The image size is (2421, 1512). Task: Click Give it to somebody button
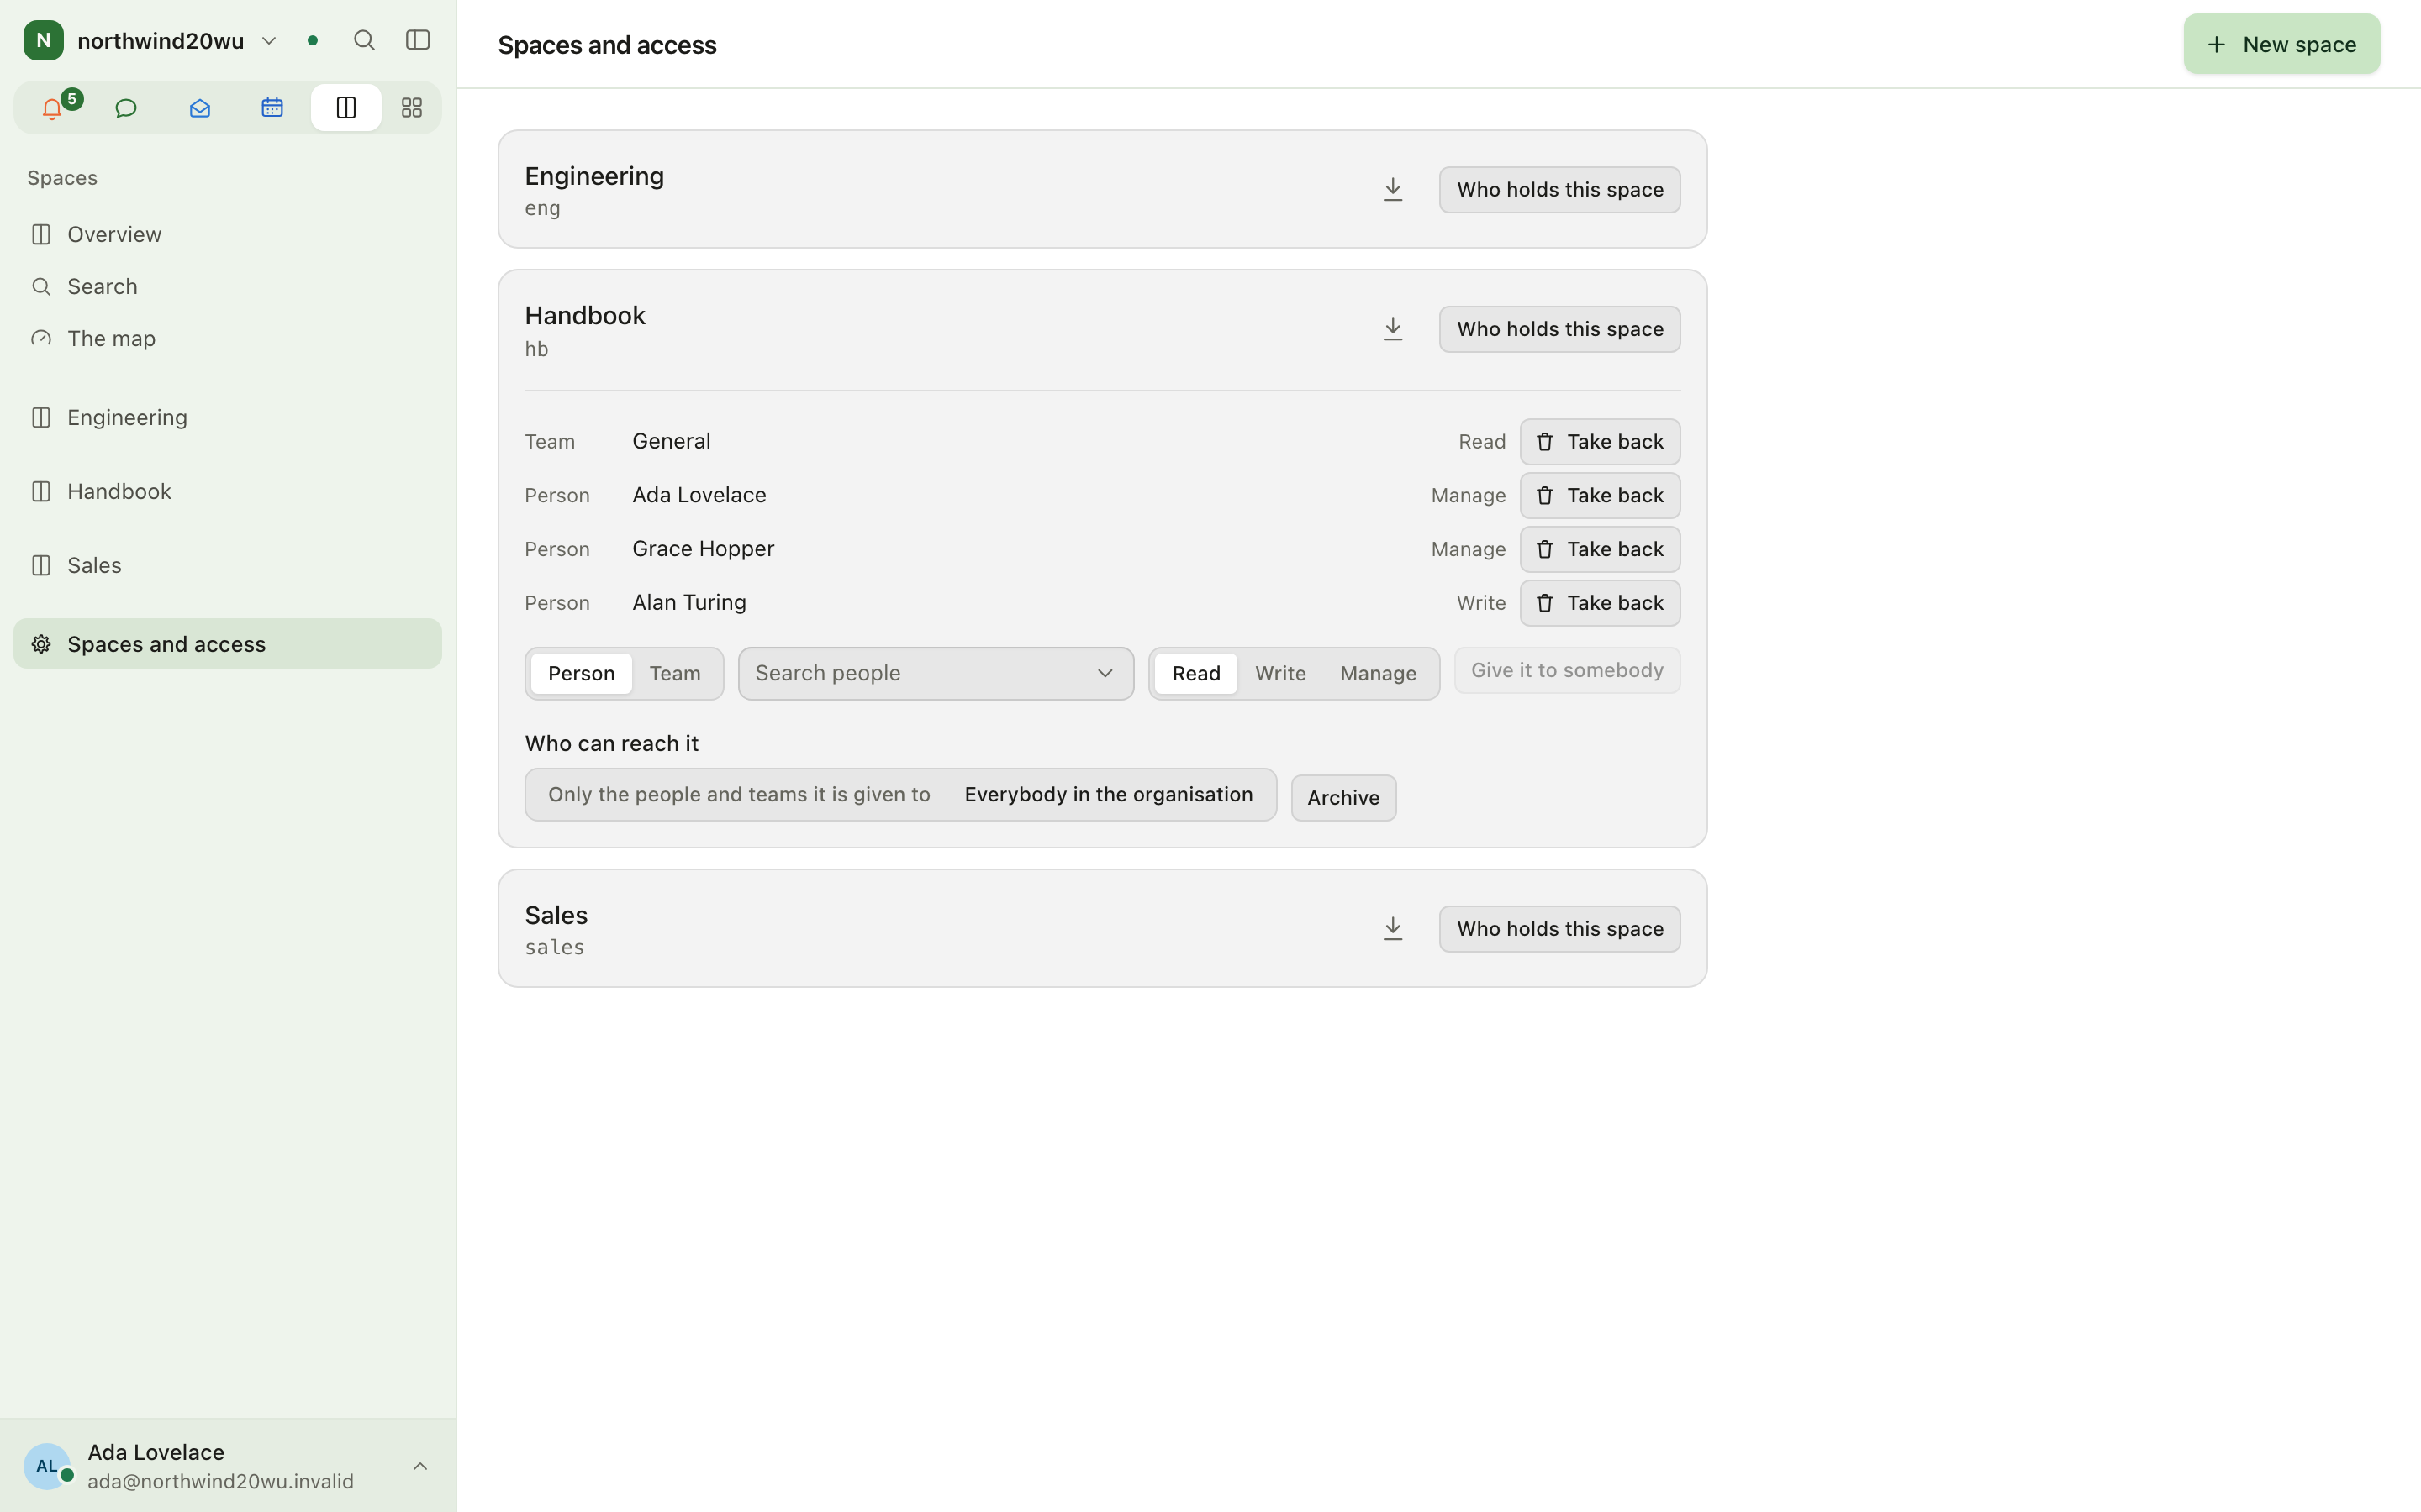tap(1567, 670)
